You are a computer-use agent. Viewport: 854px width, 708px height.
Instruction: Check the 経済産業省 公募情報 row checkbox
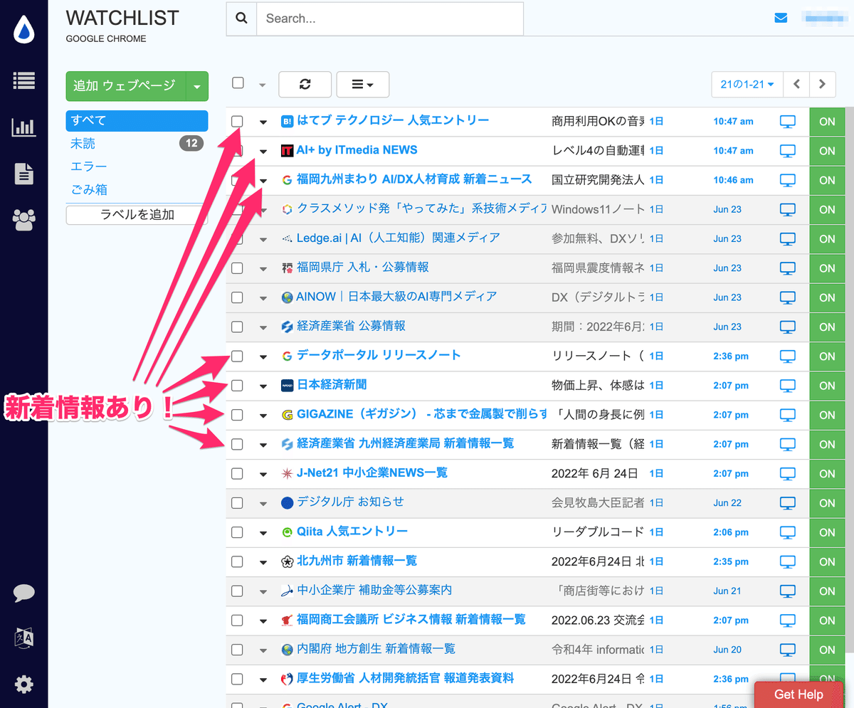click(x=238, y=327)
